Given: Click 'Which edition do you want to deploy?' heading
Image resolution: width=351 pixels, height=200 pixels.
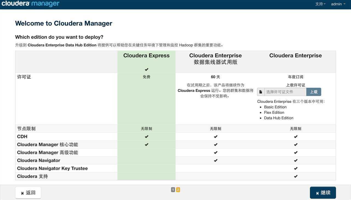Looking at the screenshot, I should 59,37.
